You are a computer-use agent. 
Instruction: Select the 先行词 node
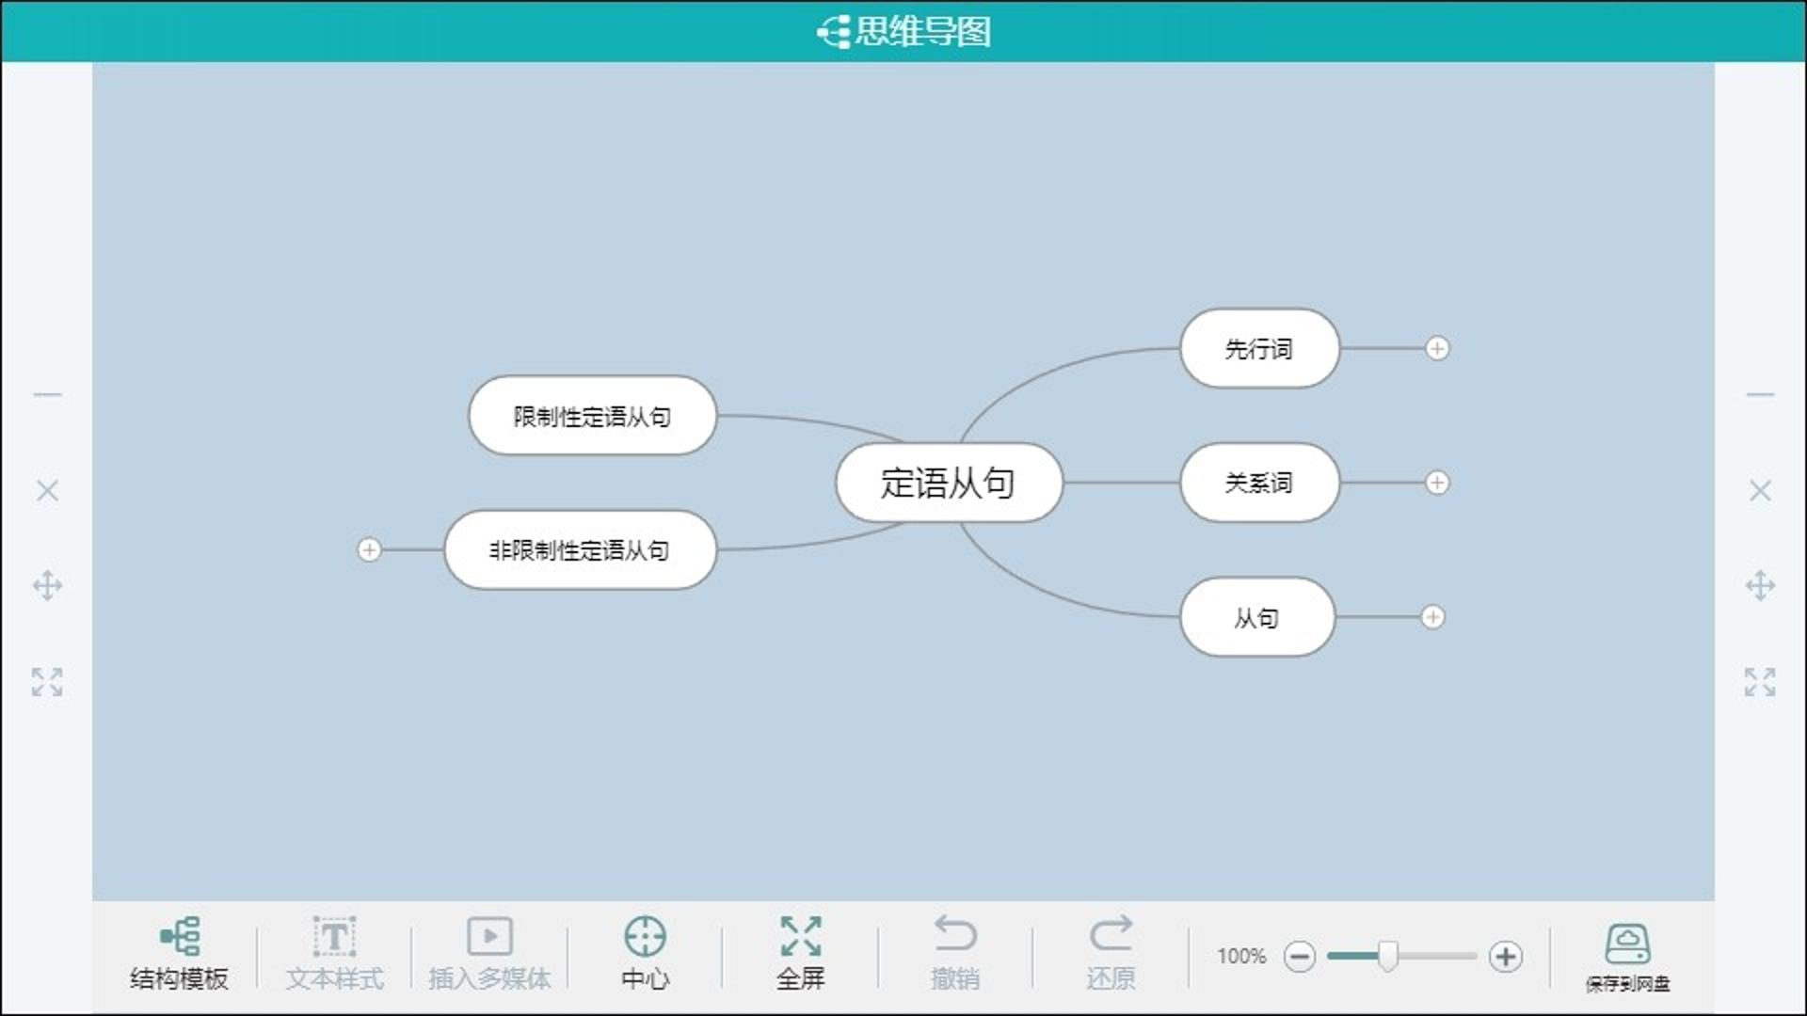pos(1259,348)
